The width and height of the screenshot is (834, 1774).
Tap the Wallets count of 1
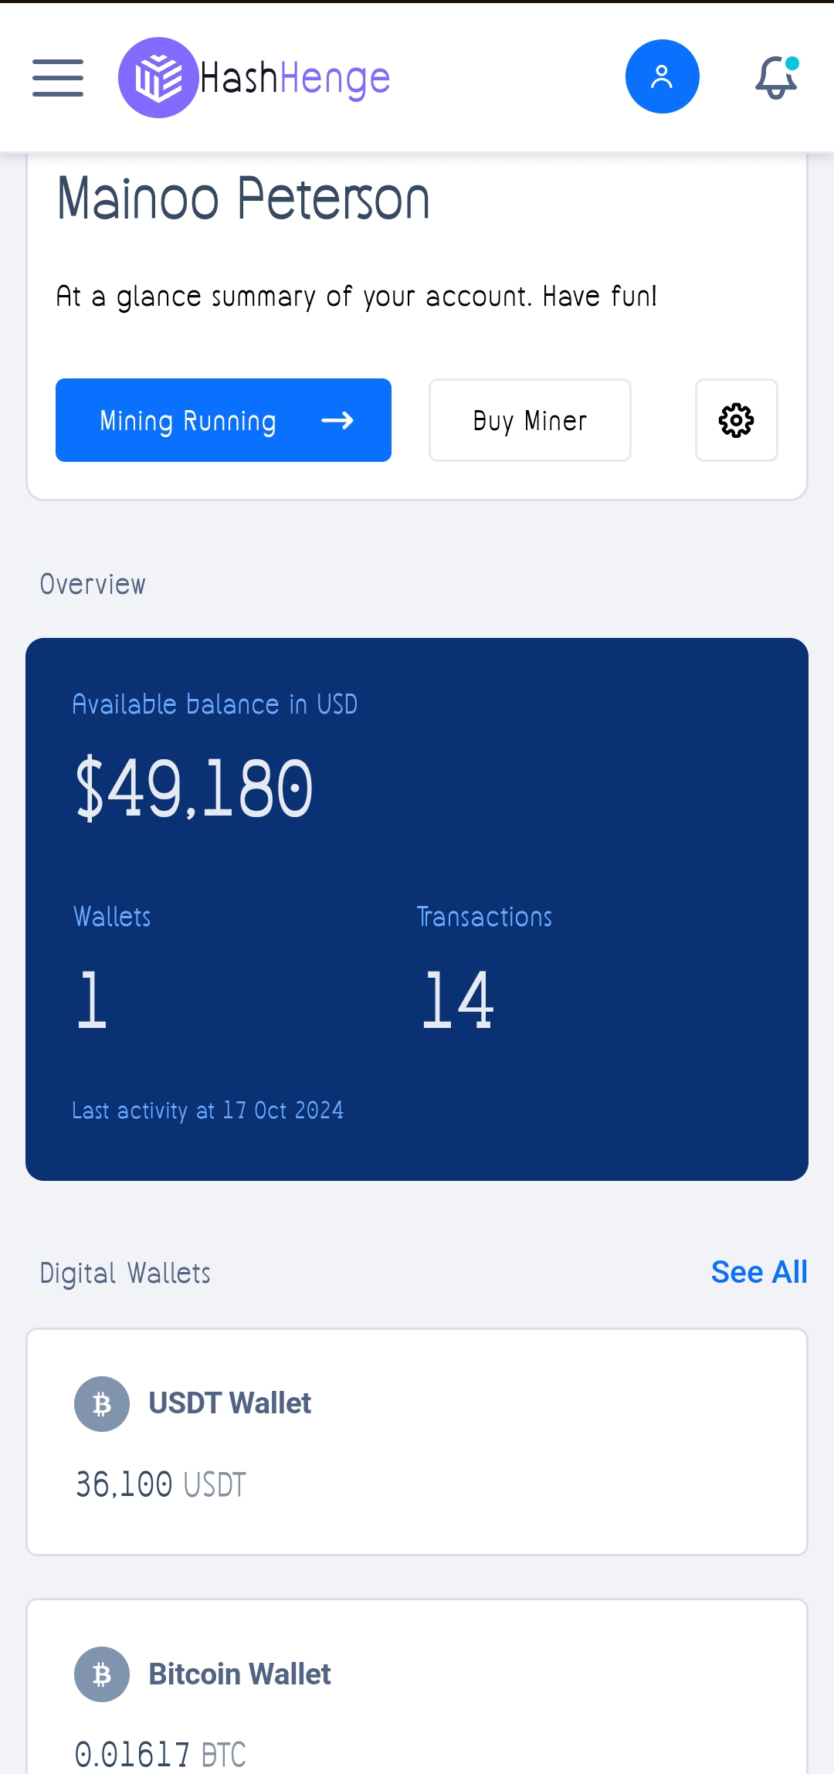[92, 1001]
